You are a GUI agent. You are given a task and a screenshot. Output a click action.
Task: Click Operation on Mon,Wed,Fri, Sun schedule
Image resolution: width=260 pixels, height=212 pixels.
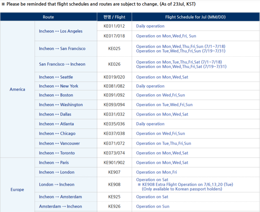click(166, 36)
